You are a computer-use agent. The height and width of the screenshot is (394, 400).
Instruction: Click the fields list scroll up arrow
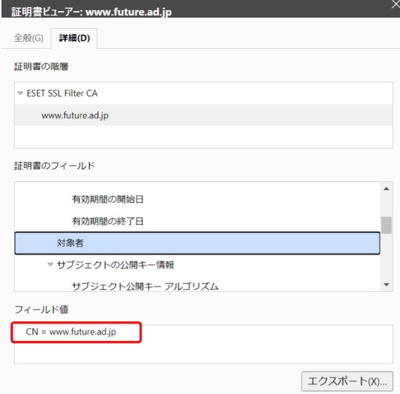[x=386, y=189]
